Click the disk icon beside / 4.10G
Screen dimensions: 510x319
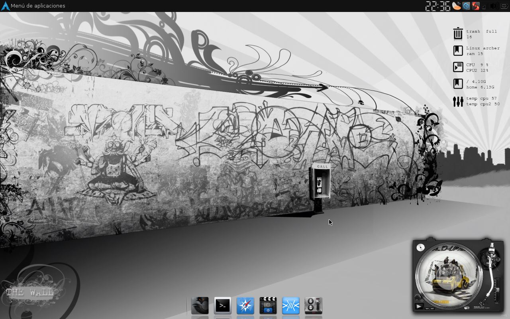coord(458,84)
